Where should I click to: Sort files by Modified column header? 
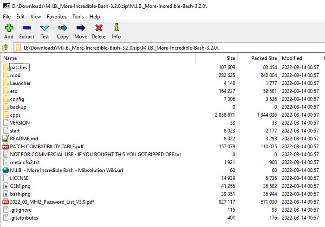pos(292,58)
